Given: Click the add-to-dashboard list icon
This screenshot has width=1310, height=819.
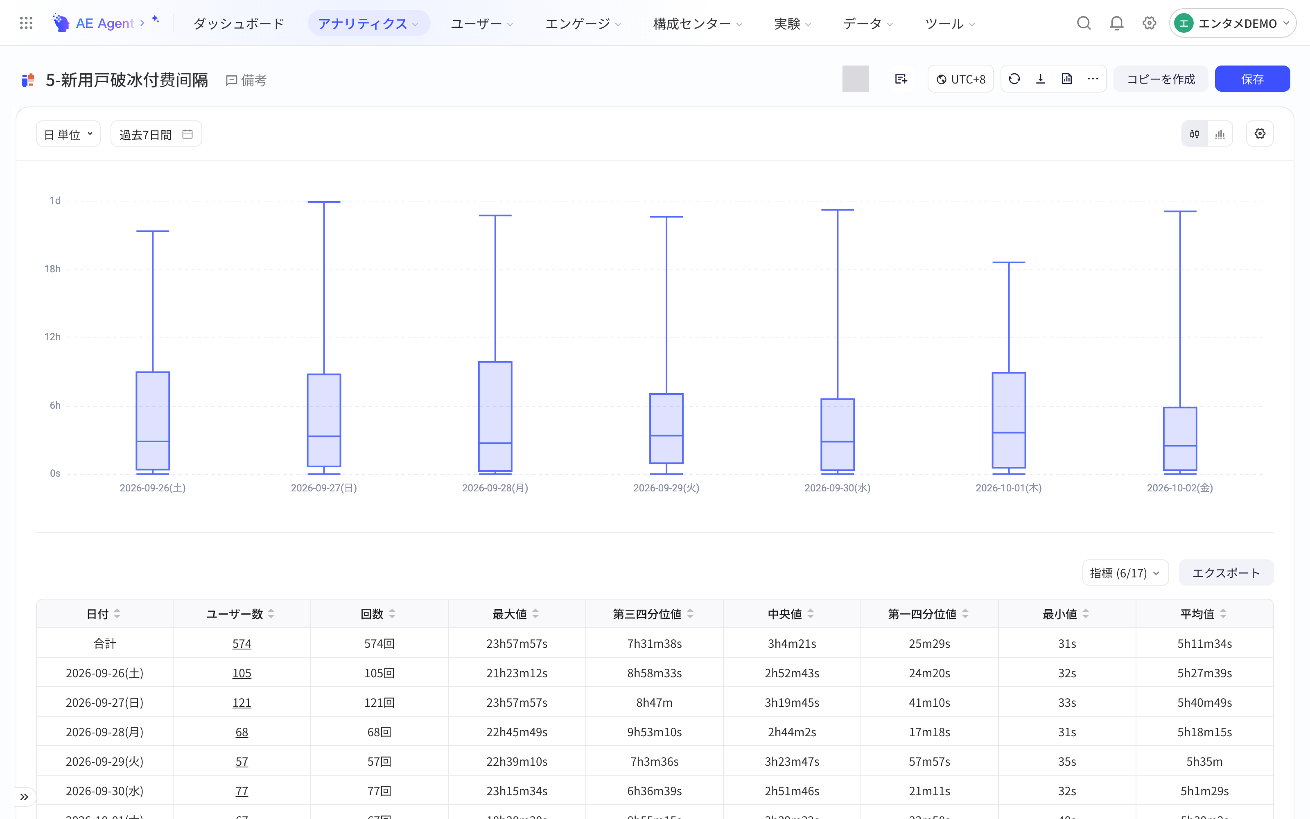Looking at the screenshot, I should pyautogui.click(x=901, y=79).
